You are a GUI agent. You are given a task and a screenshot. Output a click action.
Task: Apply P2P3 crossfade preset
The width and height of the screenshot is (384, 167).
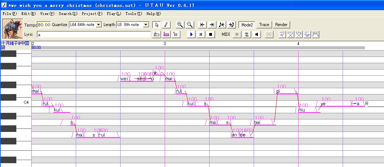coord(291,34)
